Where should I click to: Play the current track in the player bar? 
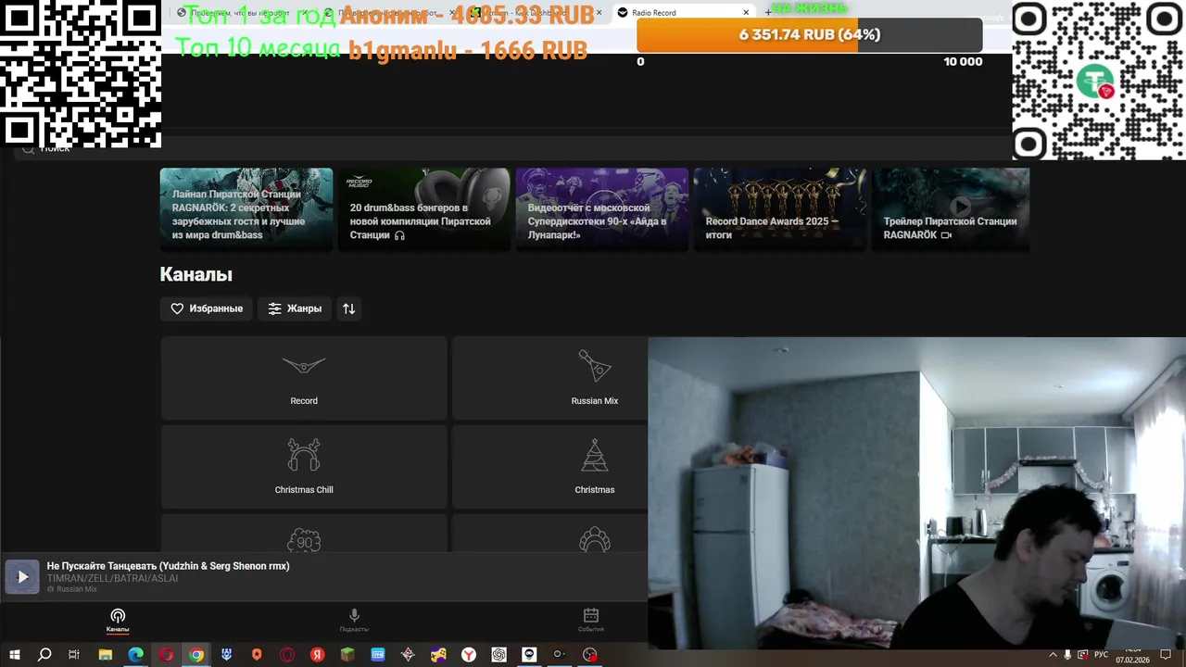point(22,576)
